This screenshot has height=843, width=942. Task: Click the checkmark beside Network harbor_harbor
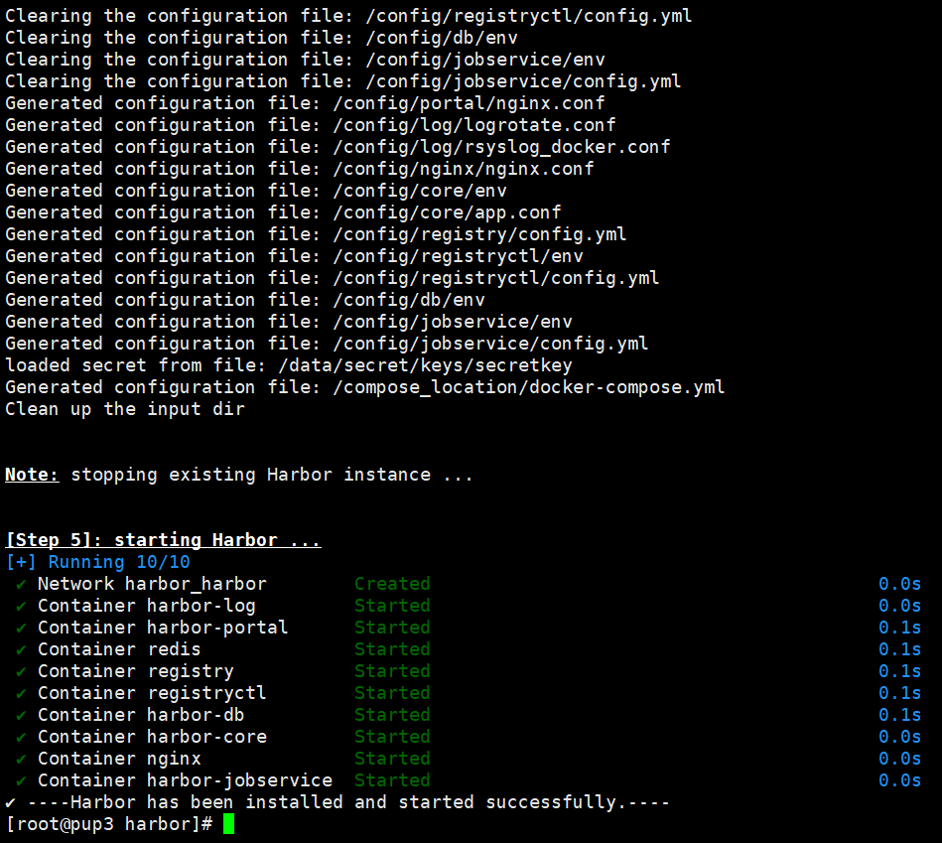pos(21,584)
